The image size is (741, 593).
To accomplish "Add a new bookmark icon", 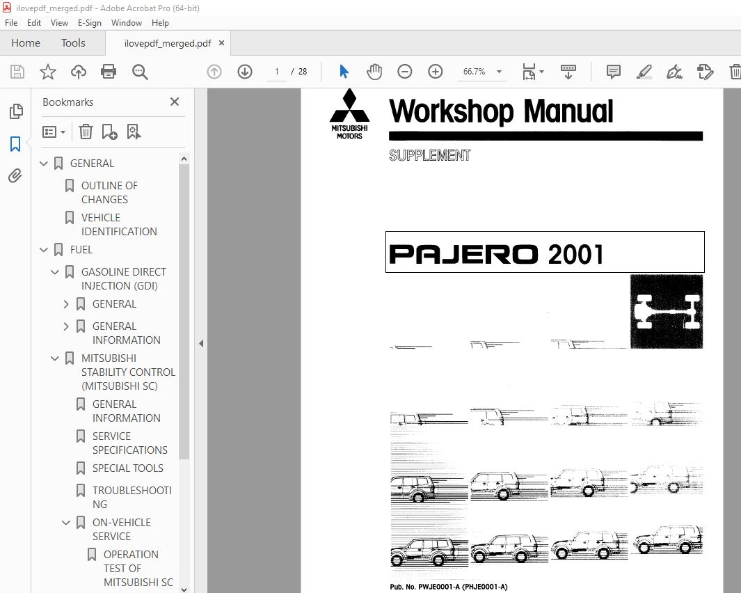I will click(x=110, y=132).
